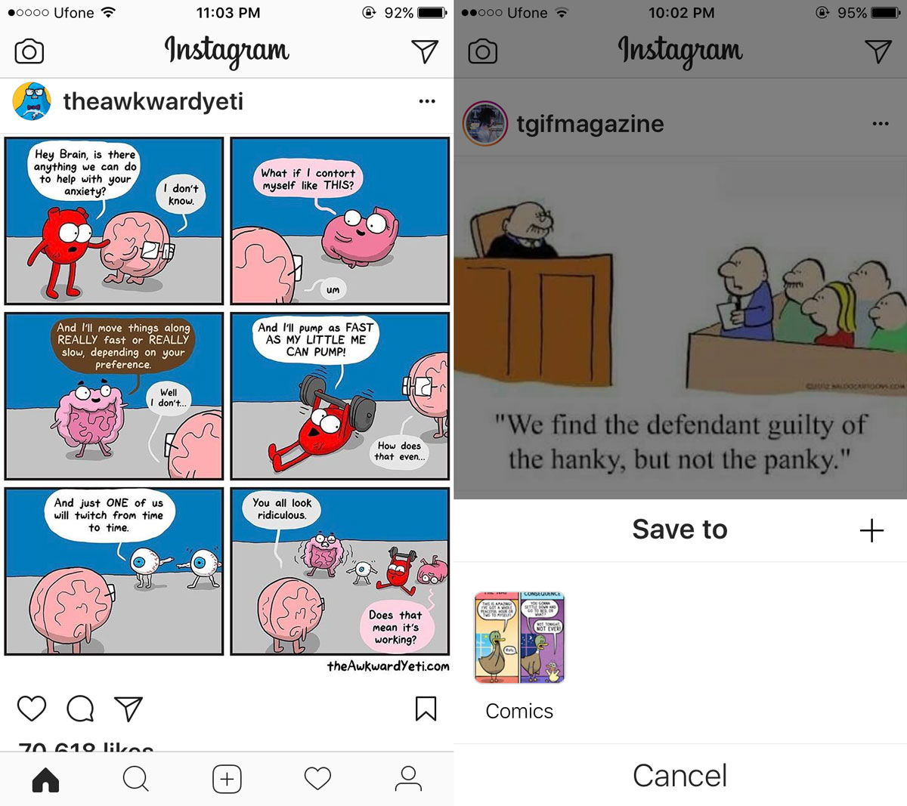Create a new collection with the plus icon

(871, 530)
